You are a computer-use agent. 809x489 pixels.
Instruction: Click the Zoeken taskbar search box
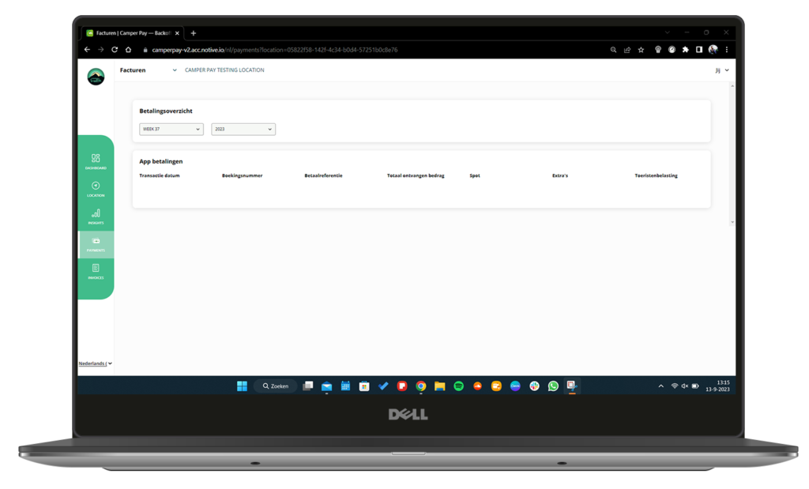(x=276, y=386)
